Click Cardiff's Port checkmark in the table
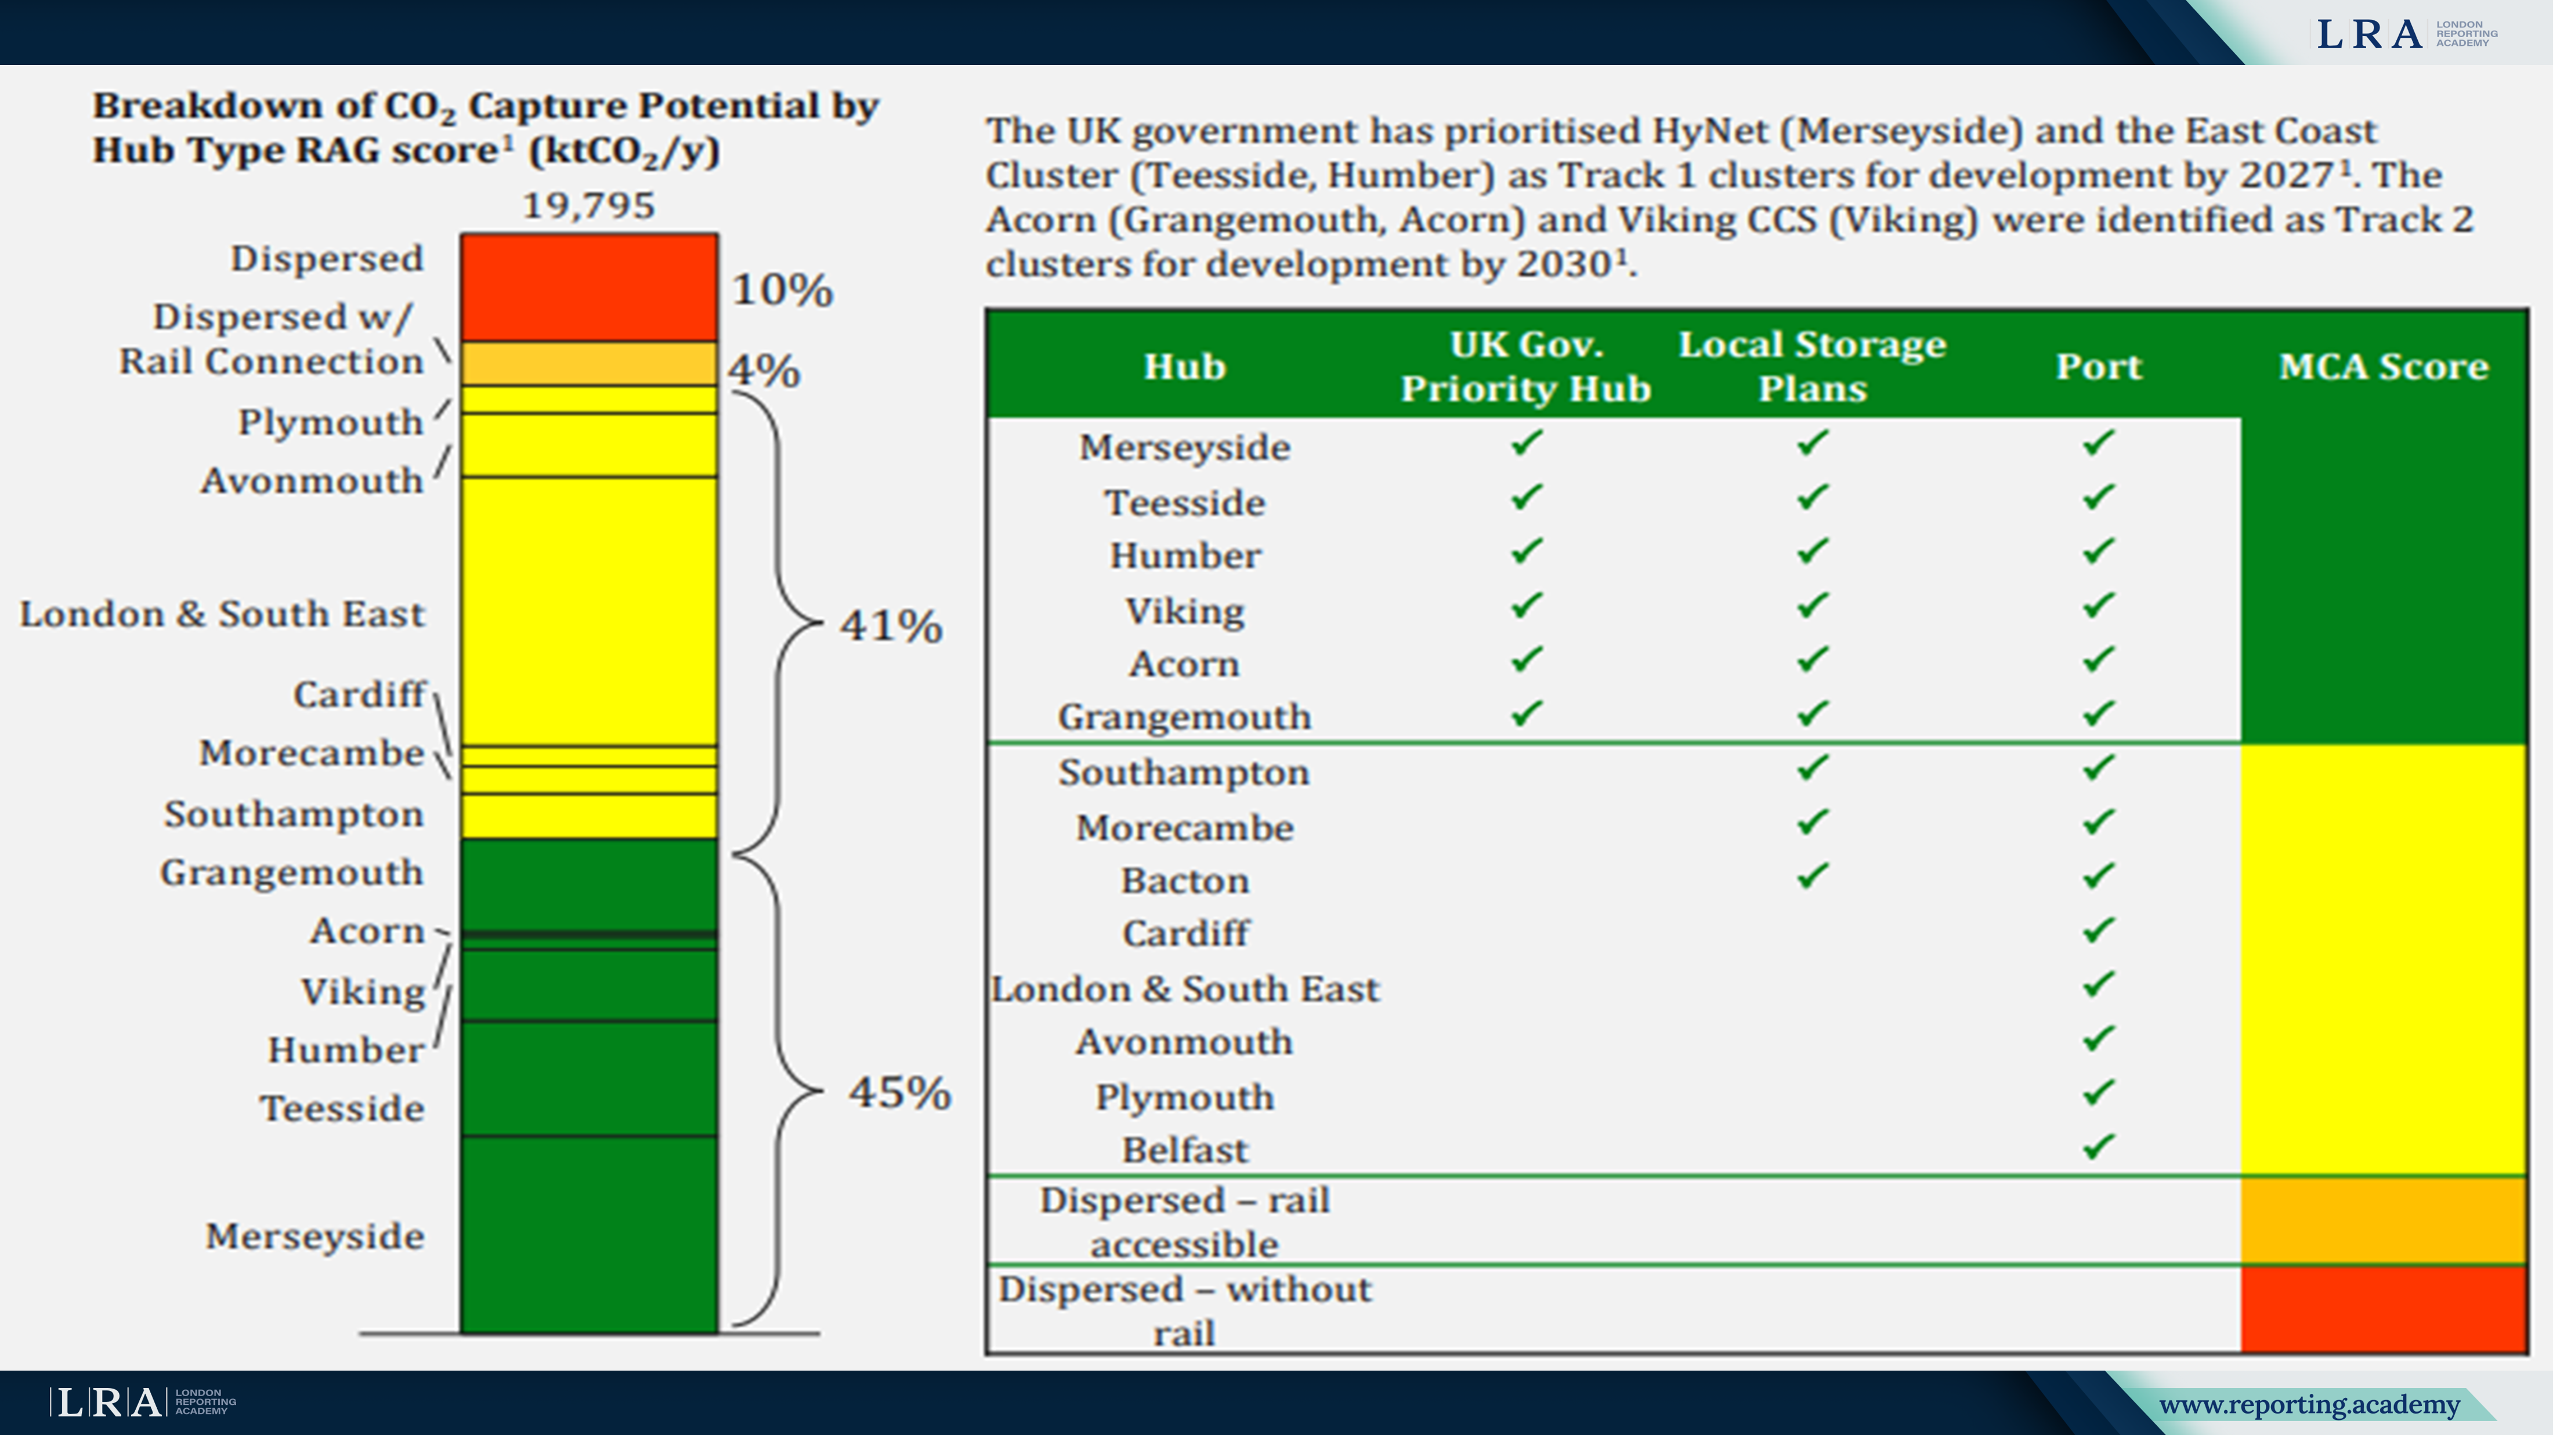 pos(2098,930)
